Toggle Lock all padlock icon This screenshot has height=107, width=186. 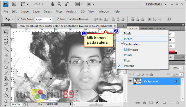(x=151, y=75)
